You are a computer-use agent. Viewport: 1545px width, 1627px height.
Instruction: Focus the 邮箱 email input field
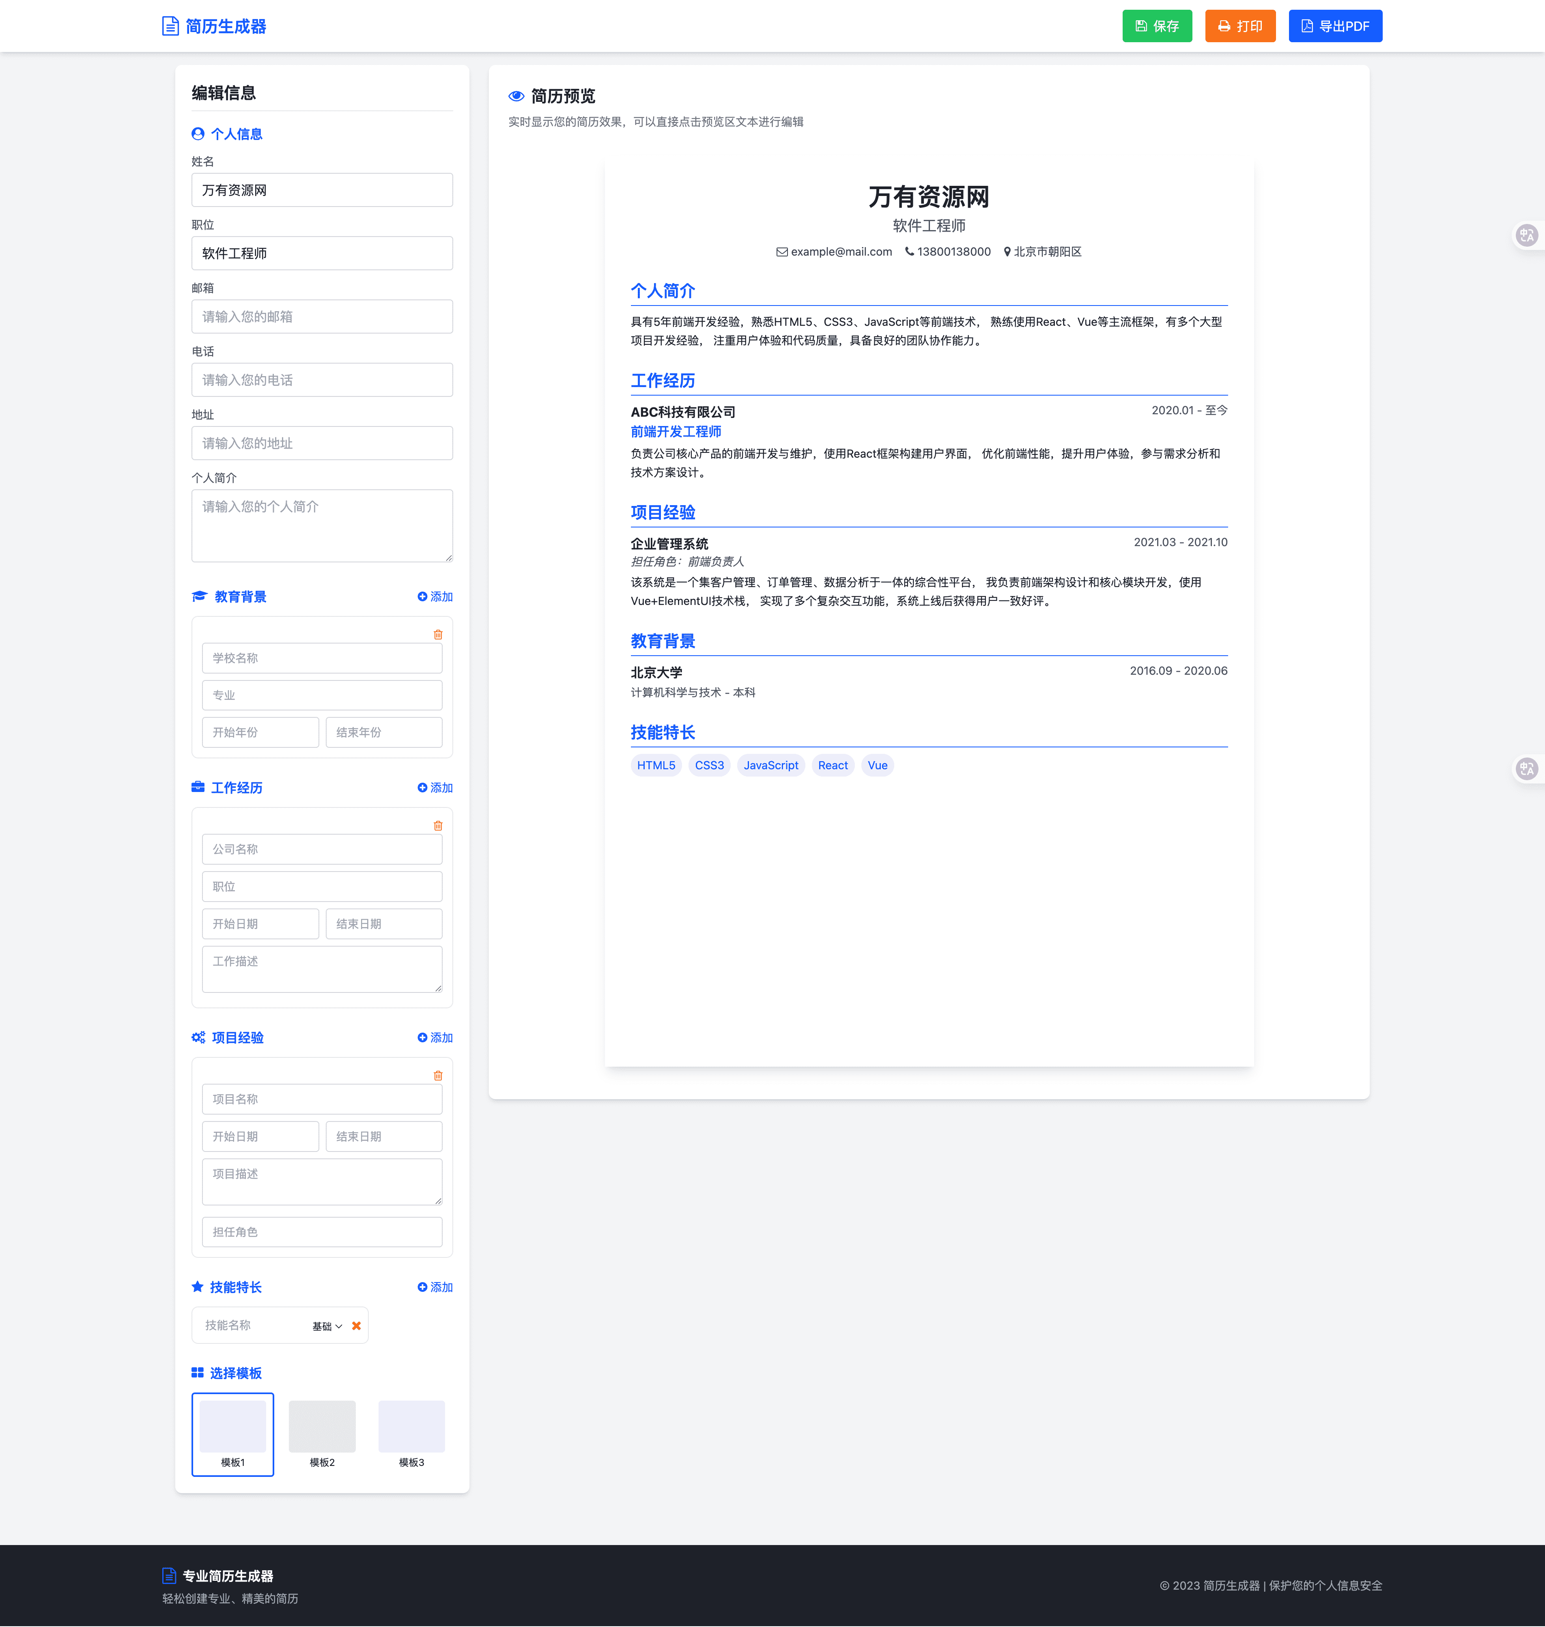click(322, 317)
